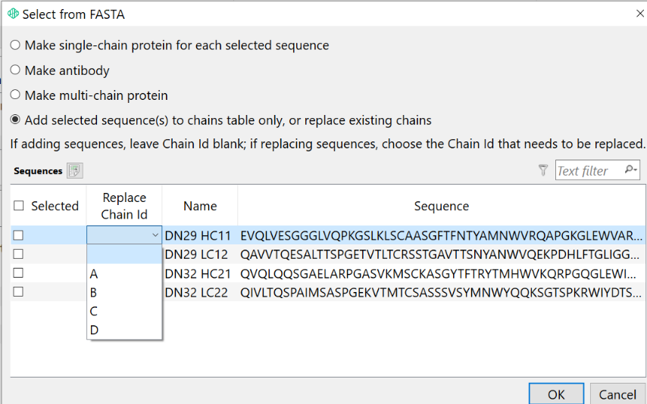Collapse the Replace Chain Id dropdown arrow
Viewport: 647px width, 404px height.
(x=155, y=235)
